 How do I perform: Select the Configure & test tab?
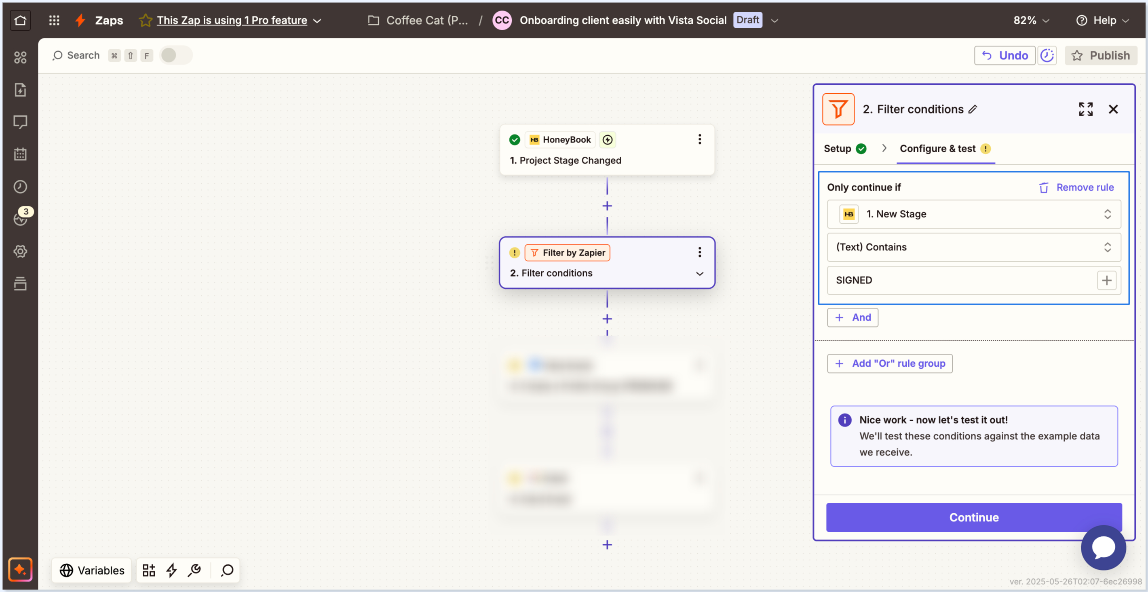click(x=945, y=148)
